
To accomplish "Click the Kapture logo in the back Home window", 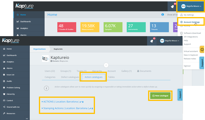I will click(x=24, y=6).
